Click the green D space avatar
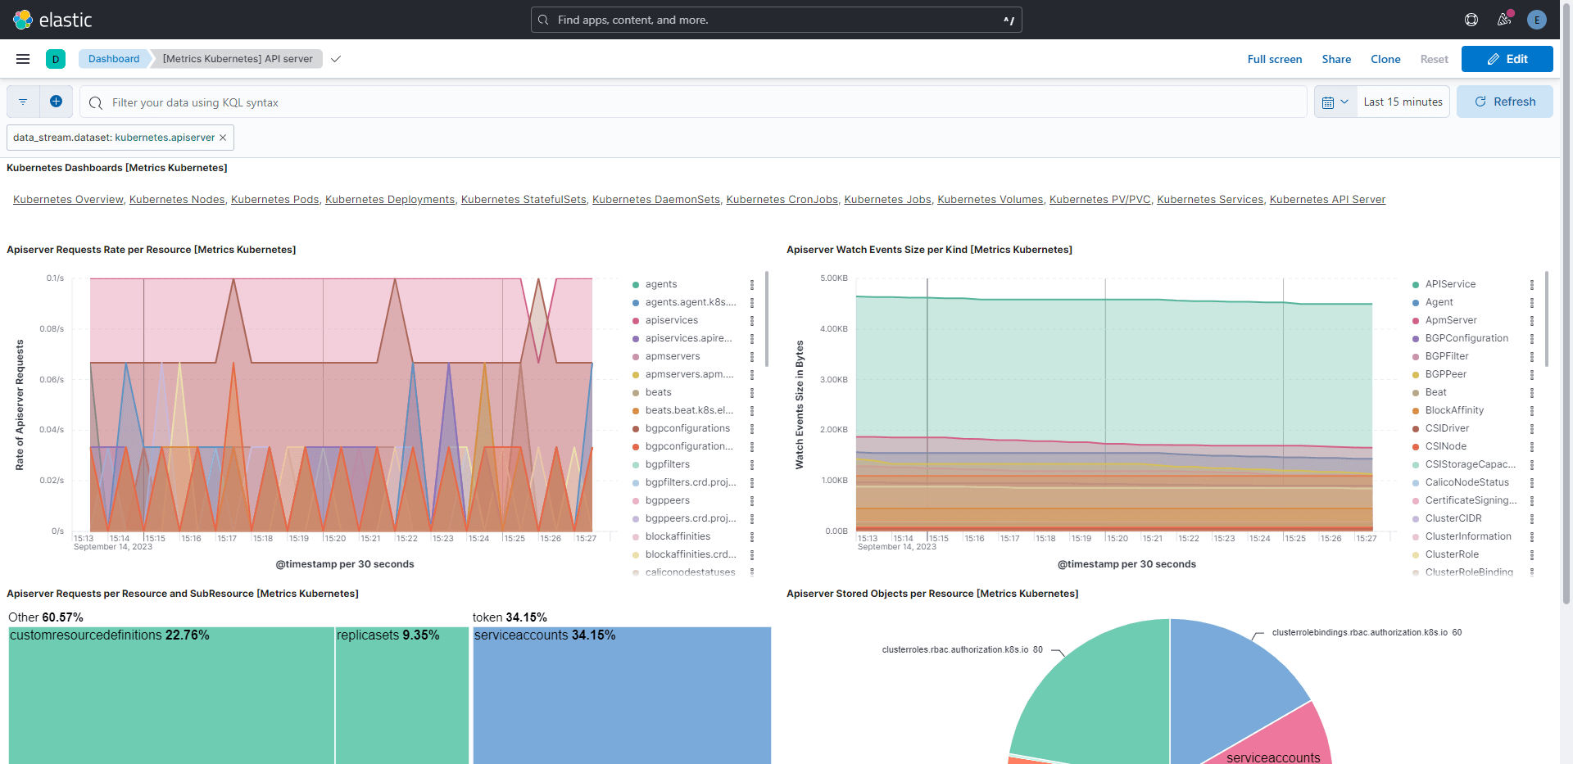This screenshot has width=1573, height=764. click(x=56, y=59)
